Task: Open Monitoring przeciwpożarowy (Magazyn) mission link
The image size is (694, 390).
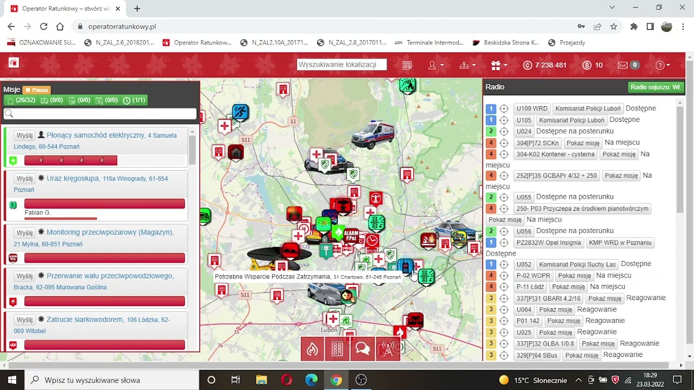Action: [x=110, y=232]
